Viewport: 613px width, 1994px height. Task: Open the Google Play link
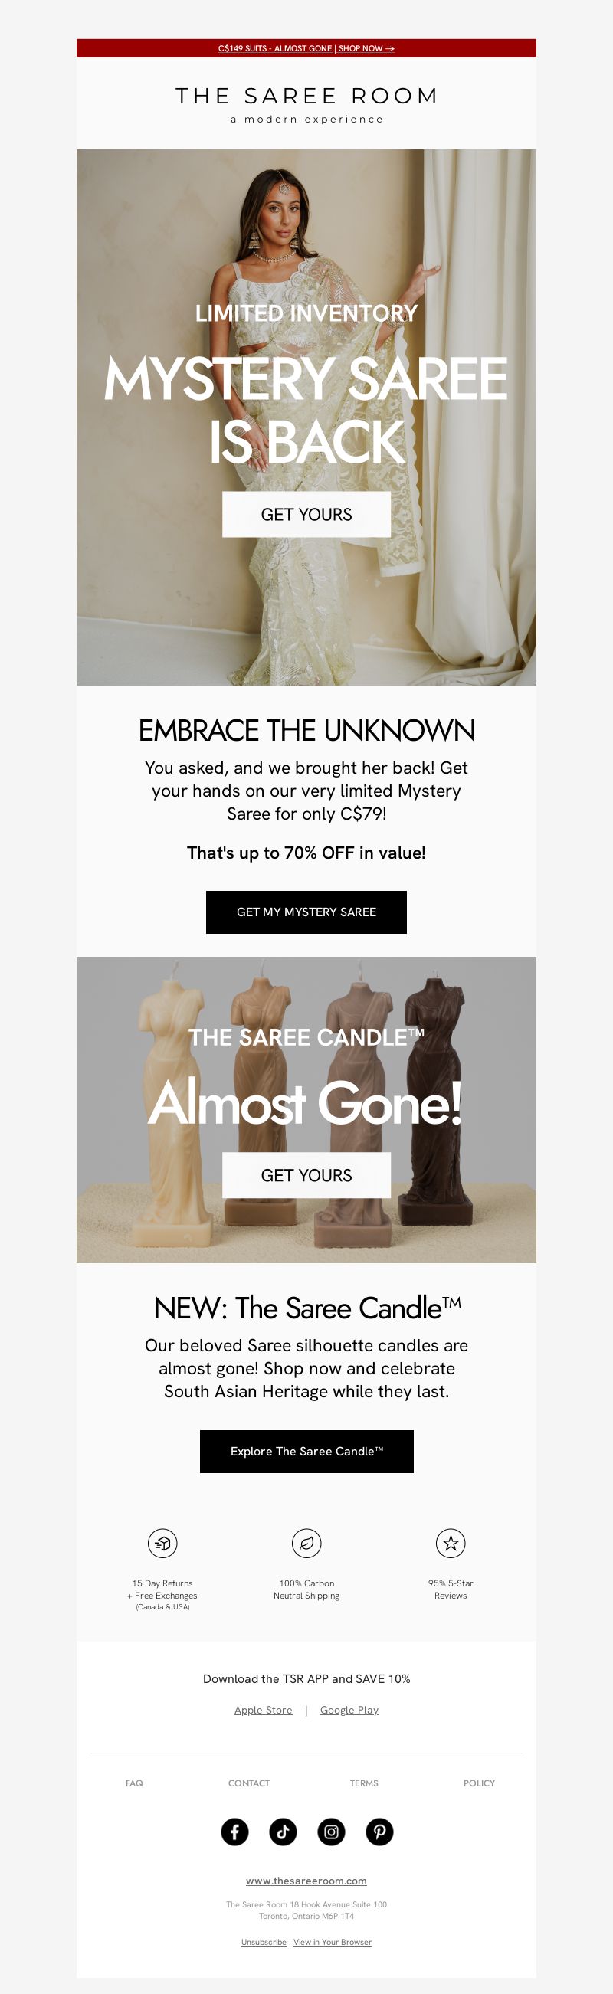click(349, 1710)
